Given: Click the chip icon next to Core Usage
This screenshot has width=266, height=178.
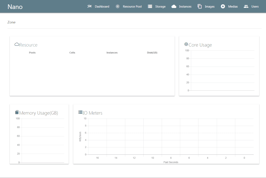Looking at the screenshot, I should pyautogui.click(x=186, y=44).
